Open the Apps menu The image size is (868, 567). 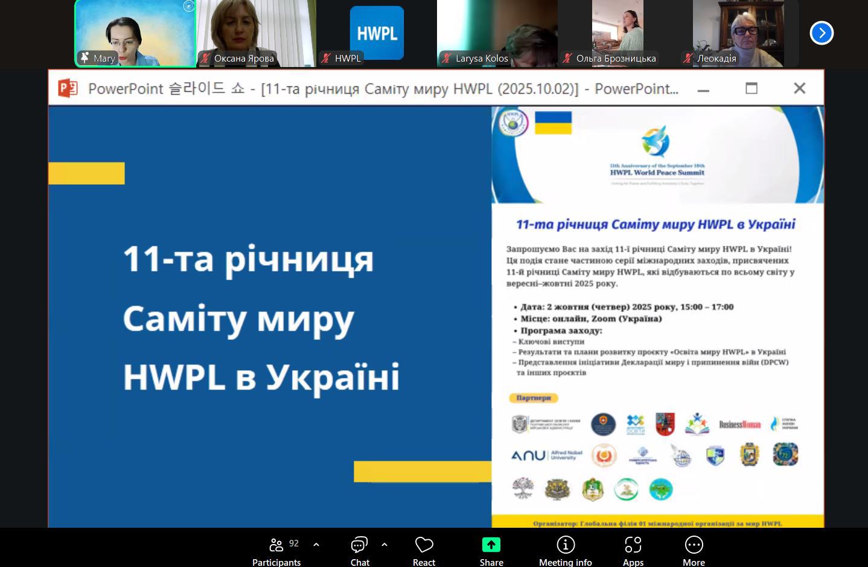point(633,551)
